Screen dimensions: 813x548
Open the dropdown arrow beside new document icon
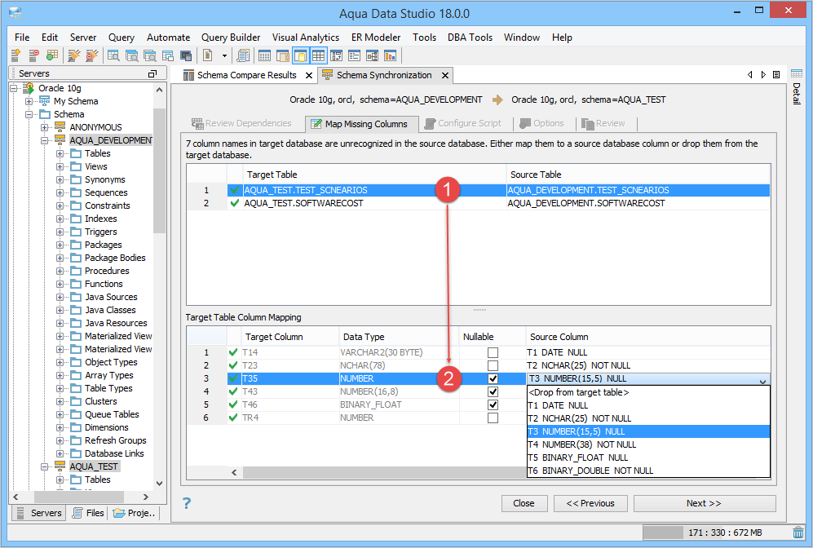(x=224, y=55)
